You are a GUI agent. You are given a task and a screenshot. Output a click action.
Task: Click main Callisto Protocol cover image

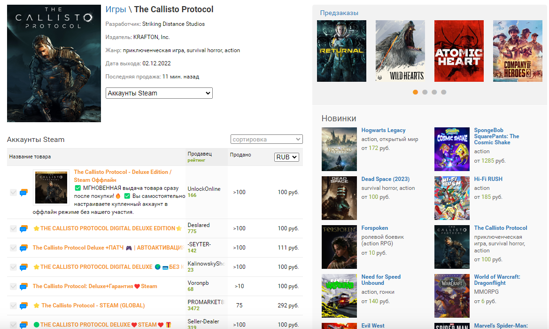[x=54, y=63]
